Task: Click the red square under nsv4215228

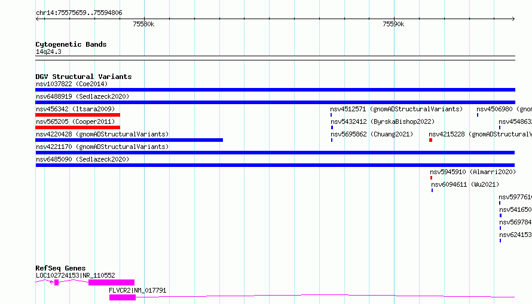Action: (430, 140)
